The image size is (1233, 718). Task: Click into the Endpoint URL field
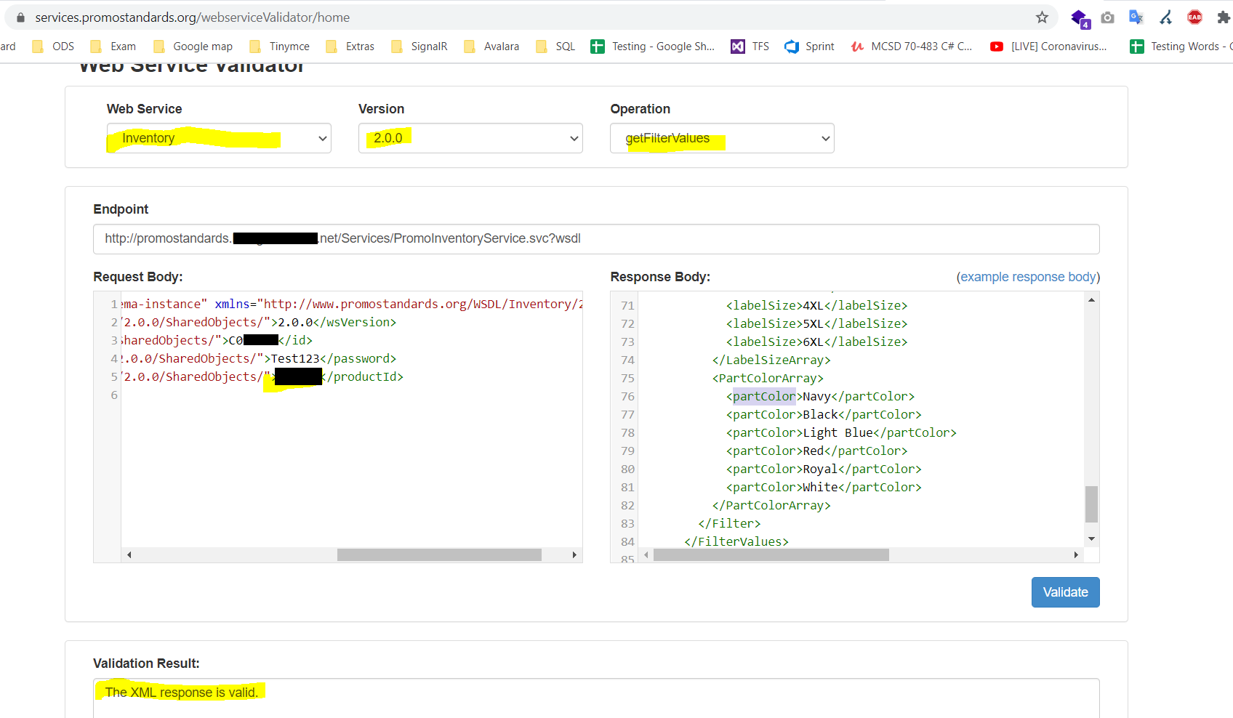pyautogui.click(x=596, y=239)
